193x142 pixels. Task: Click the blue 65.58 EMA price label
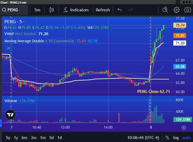(180, 67)
